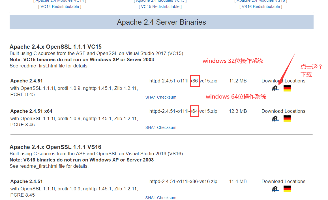Click Visual Studio 2019 (VS16) build description

(x=97, y=154)
